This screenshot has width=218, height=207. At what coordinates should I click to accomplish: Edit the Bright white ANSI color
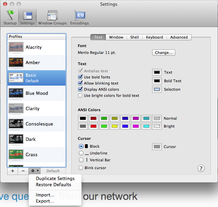click(x=157, y=126)
